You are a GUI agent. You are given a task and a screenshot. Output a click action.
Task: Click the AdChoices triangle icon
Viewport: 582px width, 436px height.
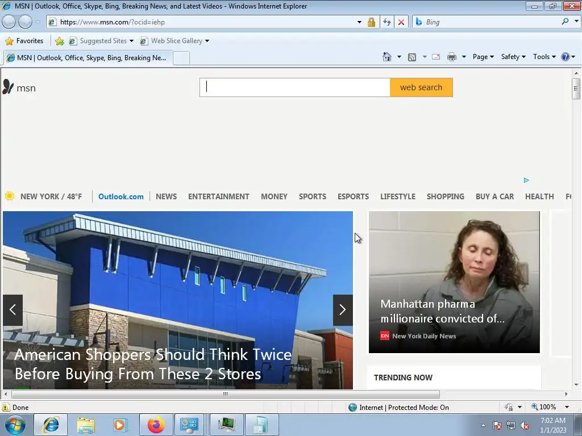(x=526, y=180)
